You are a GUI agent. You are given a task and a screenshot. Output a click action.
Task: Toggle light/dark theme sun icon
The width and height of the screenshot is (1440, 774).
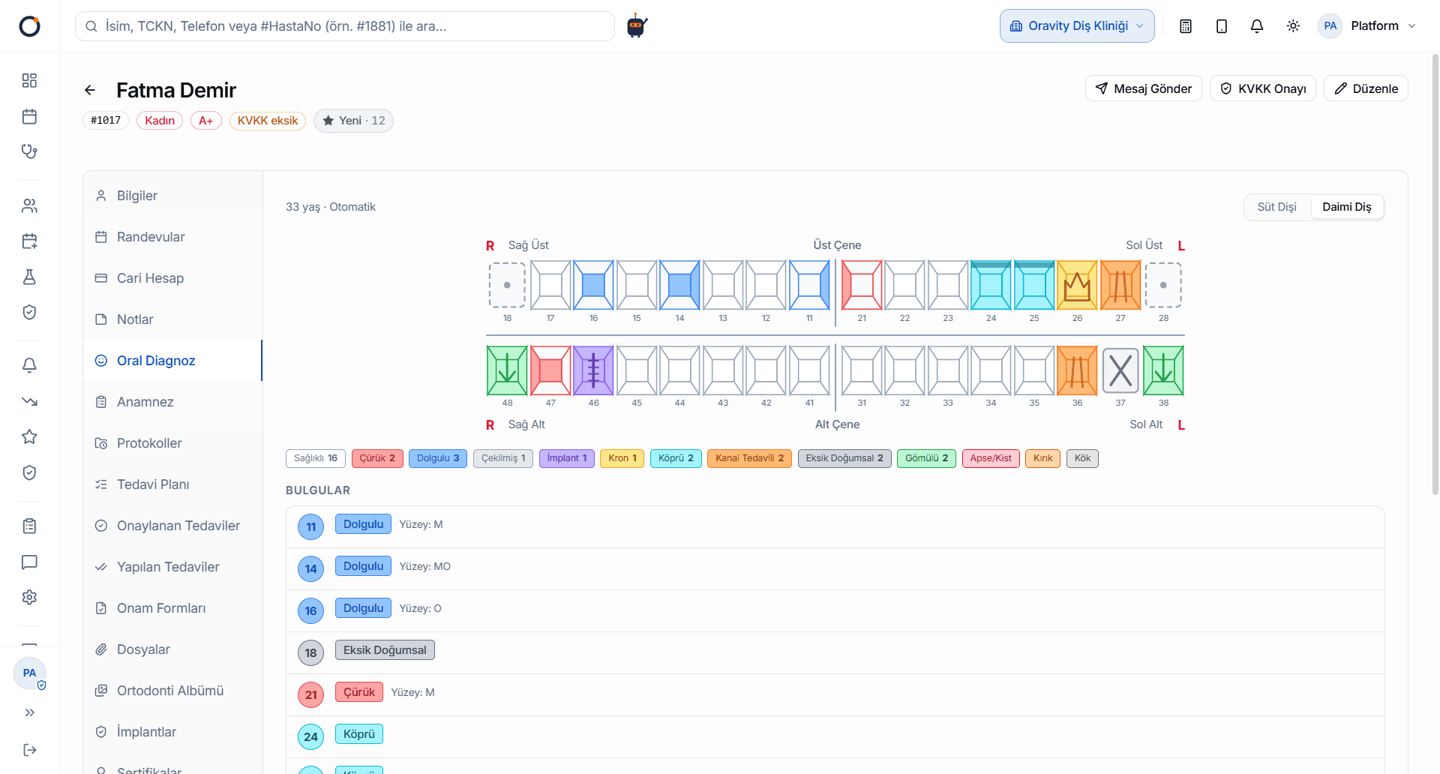pyautogui.click(x=1293, y=26)
